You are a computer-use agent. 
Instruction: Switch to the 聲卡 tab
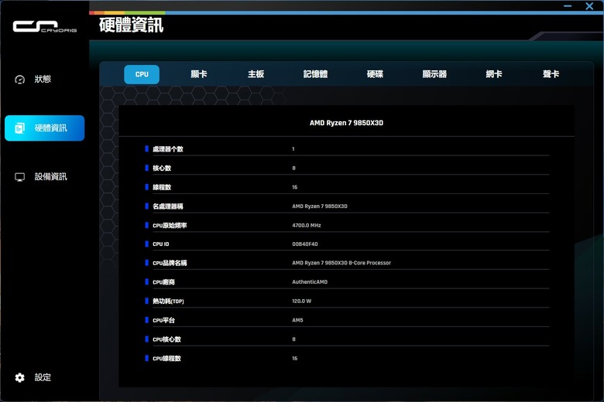pyautogui.click(x=551, y=74)
